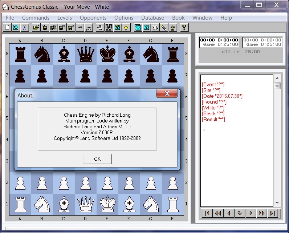This screenshot has height=233, width=289.
Task: Click the floppy disk minus icon
Action: click(62, 28)
